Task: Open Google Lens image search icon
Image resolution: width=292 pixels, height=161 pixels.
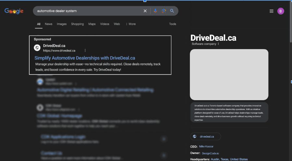Action: pyautogui.click(x=164, y=11)
